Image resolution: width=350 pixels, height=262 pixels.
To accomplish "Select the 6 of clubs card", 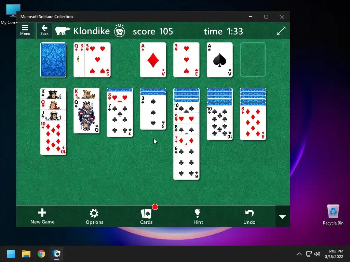I will 186,162.
